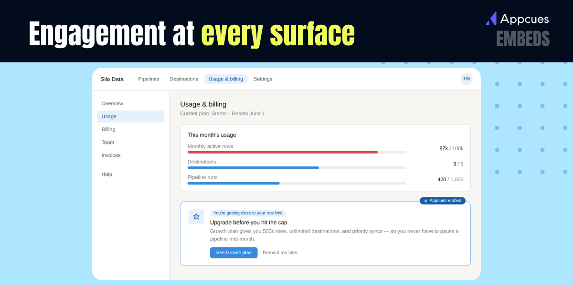Image resolution: width=573 pixels, height=286 pixels.
Task: Click the Appcues logo in the banner
Action: point(517,19)
